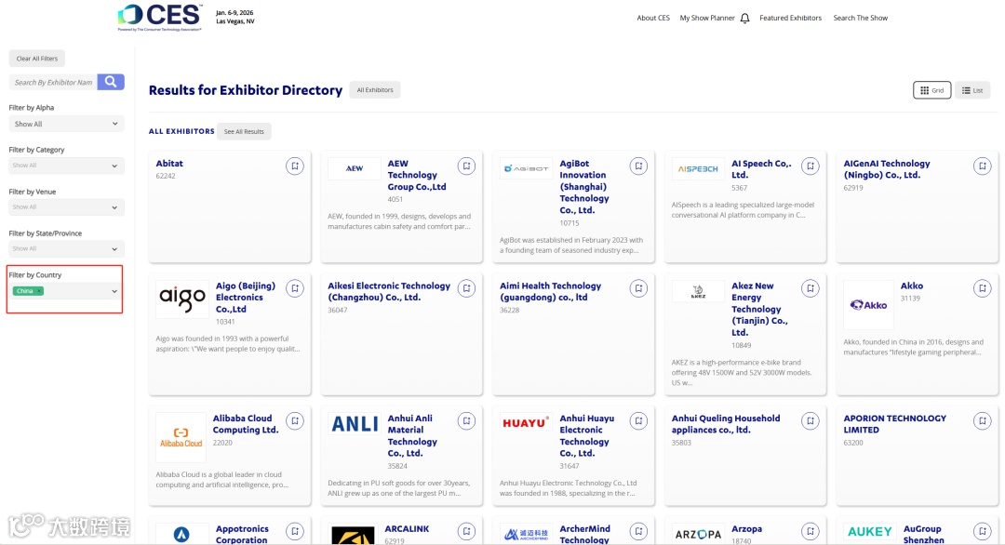Viewport: 1005px width, 545px height.
Task: Click the ARZOPA logo thumbnail
Action: point(698,534)
